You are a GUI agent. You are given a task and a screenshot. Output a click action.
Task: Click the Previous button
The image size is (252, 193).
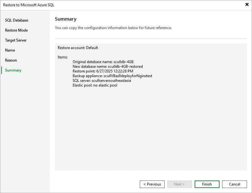click(152, 184)
